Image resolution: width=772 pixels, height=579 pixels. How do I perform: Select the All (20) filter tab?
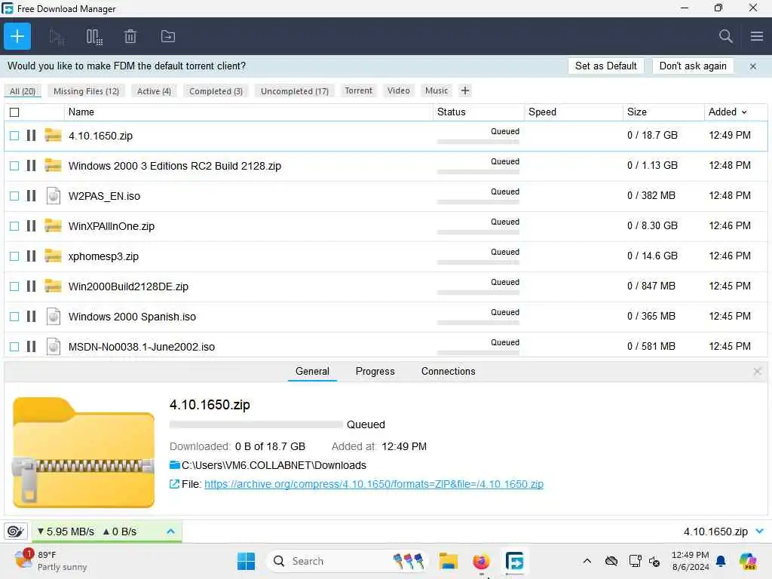(x=23, y=91)
